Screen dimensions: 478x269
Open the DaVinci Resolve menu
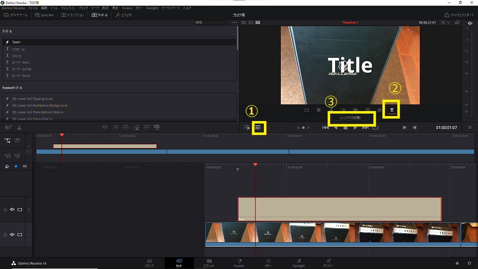13,8
